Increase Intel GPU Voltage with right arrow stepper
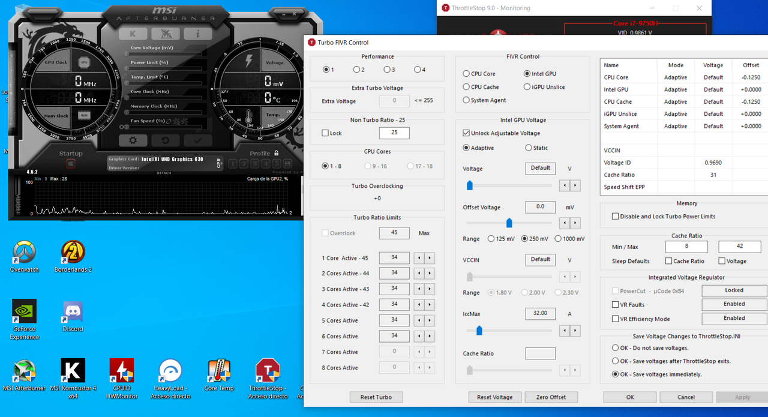 click(575, 185)
